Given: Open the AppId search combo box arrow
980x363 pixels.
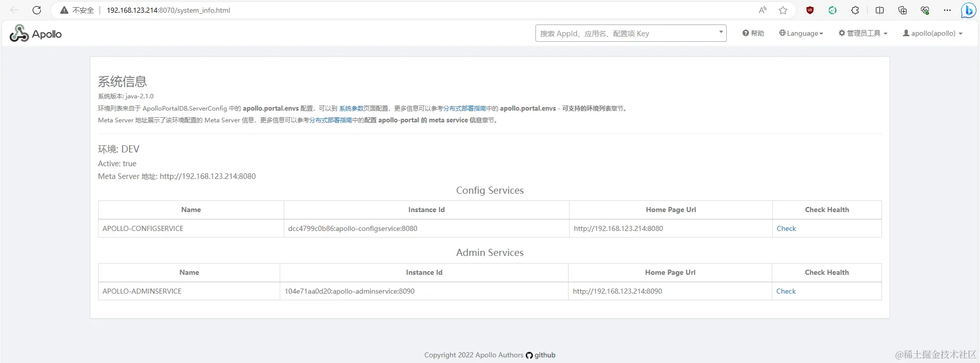Looking at the screenshot, I should click(721, 32).
